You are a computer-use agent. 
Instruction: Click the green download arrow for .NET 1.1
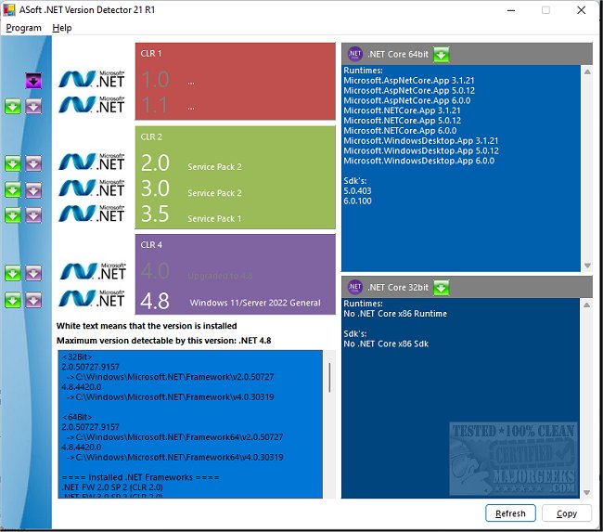(13, 107)
